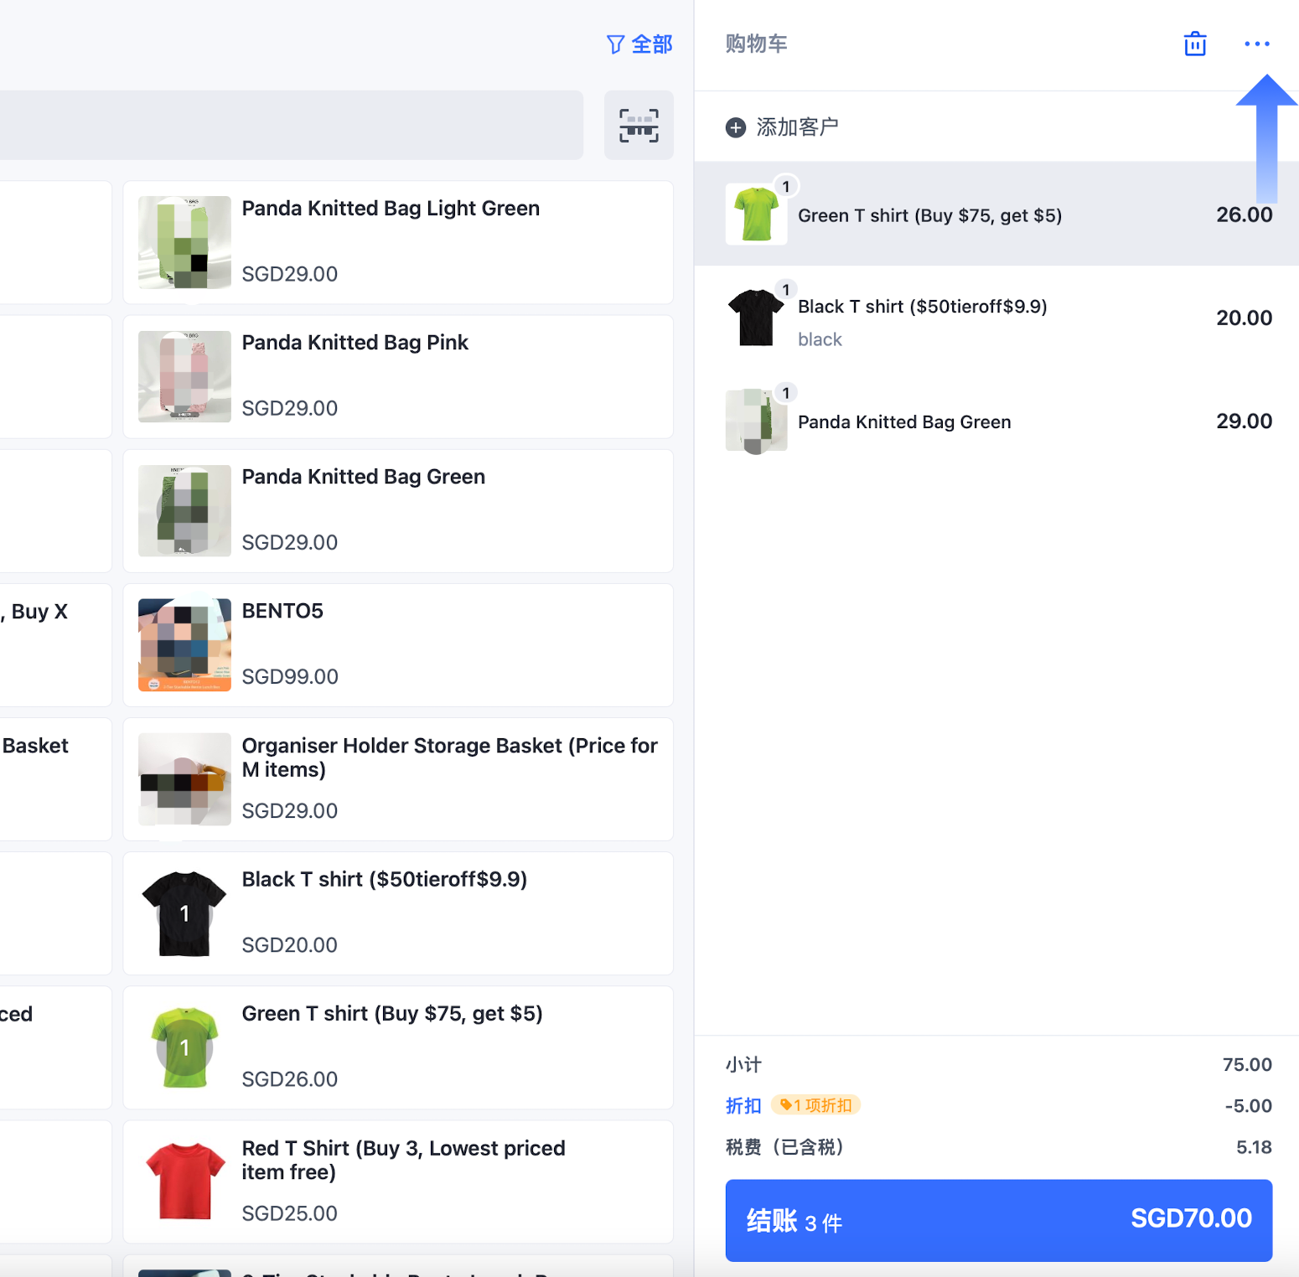Select Green T shirt cart line item
The width and height of the screenshot is (1299, 1277).
pos(996,214)
